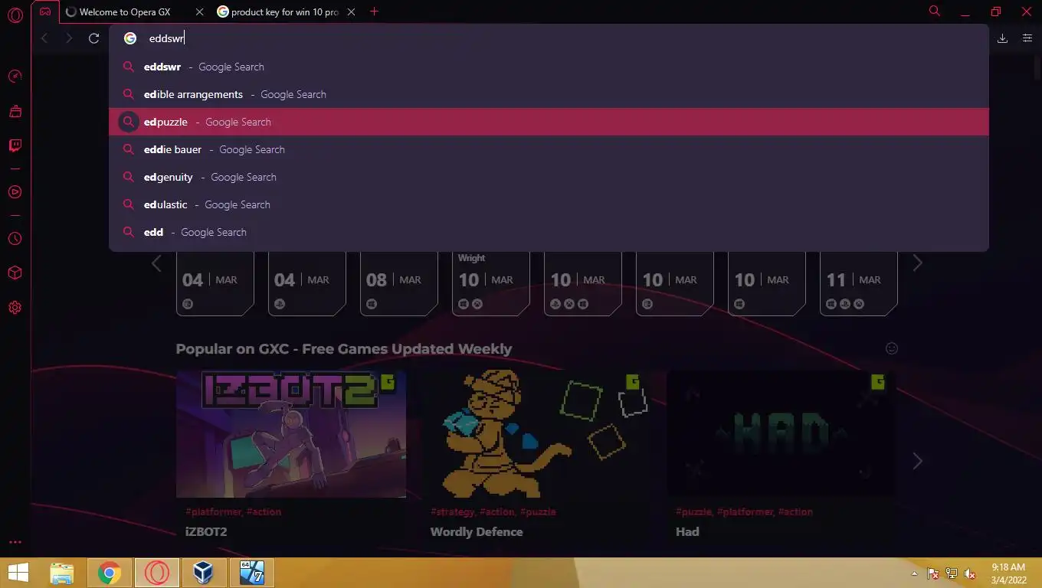Open VirtualBox from the taskbar

(204, 573)
